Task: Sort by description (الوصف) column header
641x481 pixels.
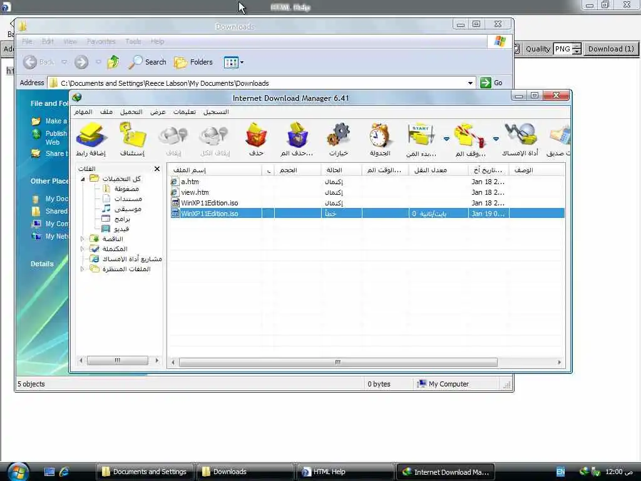Action: point(536,170)
